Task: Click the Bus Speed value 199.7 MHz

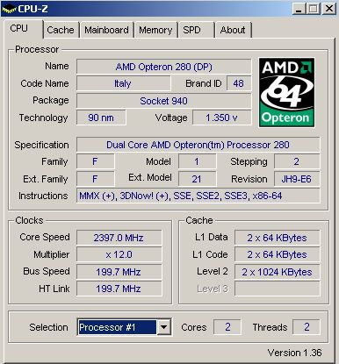Action: click(119, 272)
